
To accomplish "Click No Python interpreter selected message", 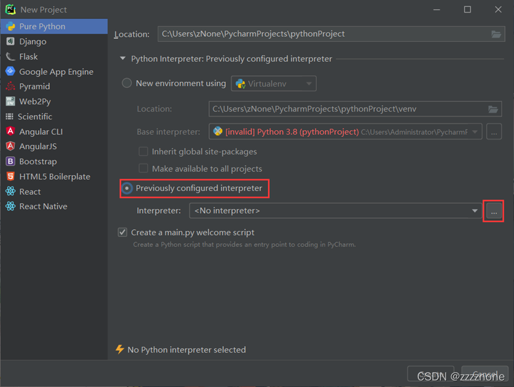I will click(187, 350).
